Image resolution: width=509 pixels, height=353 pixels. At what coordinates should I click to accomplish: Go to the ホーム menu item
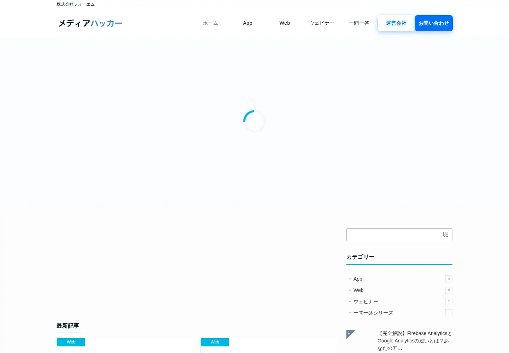(x=210, y=23)
